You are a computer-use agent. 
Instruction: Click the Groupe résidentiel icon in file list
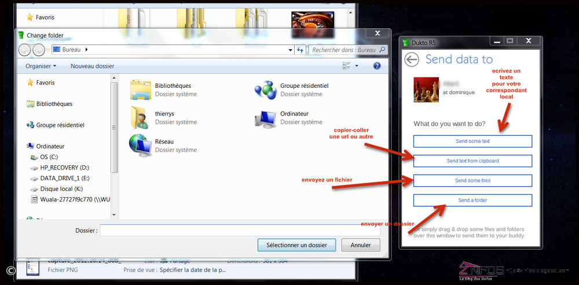coord(266,90)
